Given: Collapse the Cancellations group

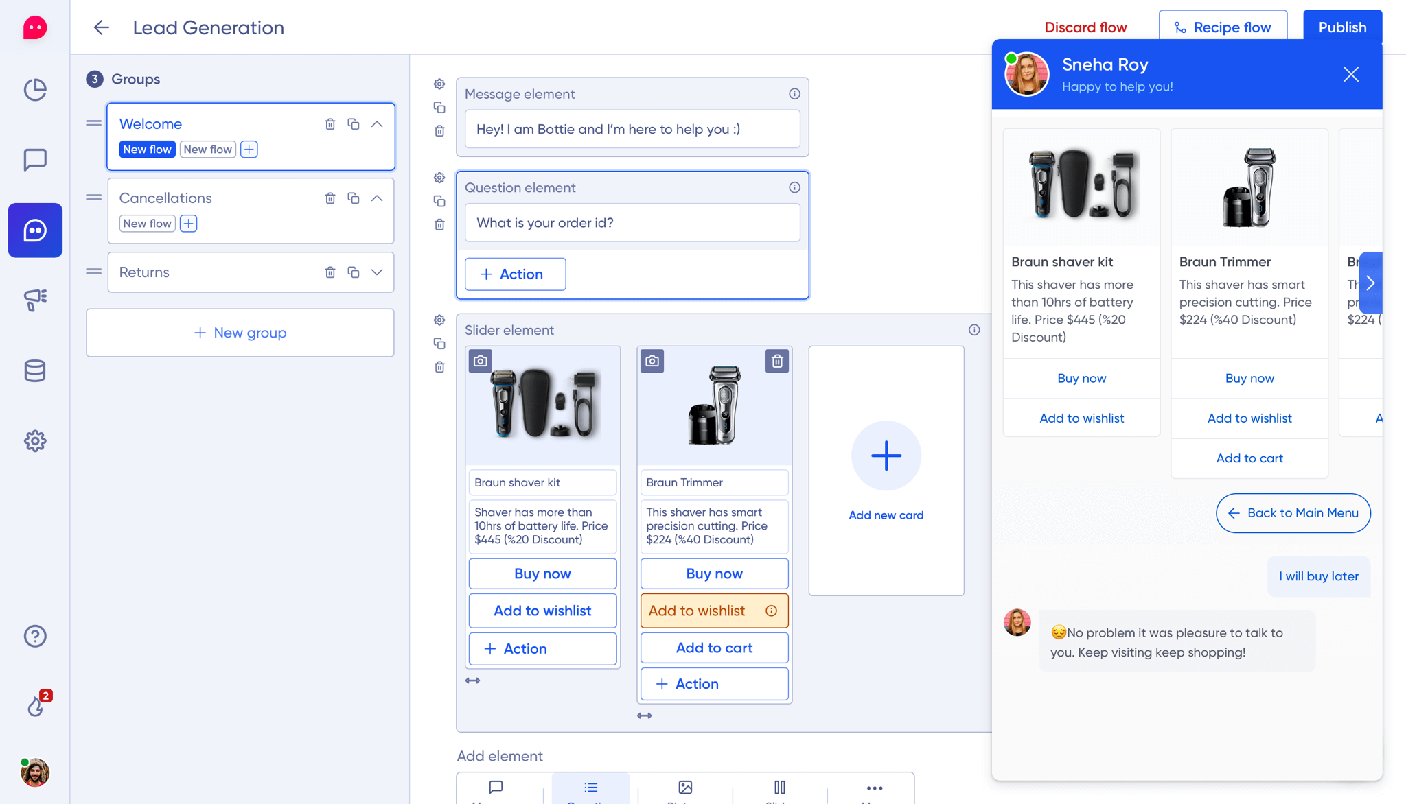Looking at the screenshot, I should tap(377, 198).
